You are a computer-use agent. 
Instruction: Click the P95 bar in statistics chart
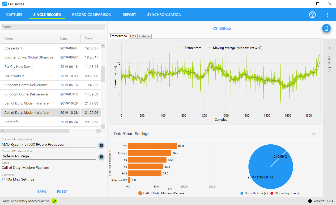152,146
